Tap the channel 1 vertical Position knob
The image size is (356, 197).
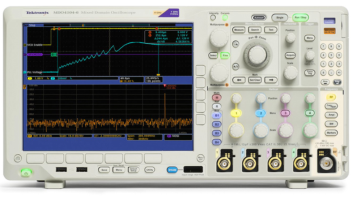pyautogui.click(x=236, y=98)
